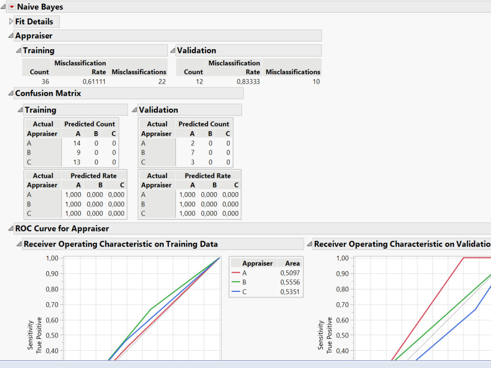Viewport: 491px width, 368px height.
Task: Click the Sensitivity axis label of validation plot
Action: (321, 335)
